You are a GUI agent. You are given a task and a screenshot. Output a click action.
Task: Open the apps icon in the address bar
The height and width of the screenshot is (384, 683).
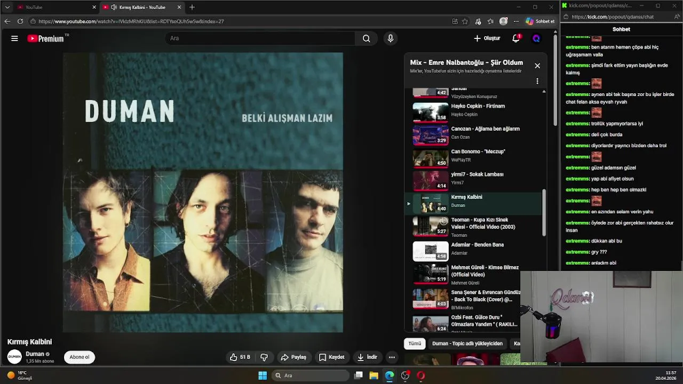click(455, 21)
